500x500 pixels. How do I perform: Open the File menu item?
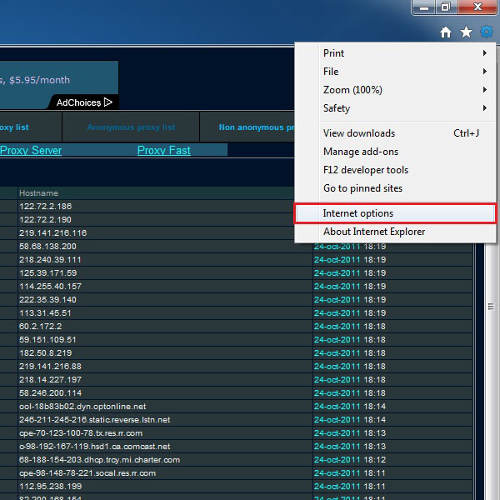click(x=395, y=72)
